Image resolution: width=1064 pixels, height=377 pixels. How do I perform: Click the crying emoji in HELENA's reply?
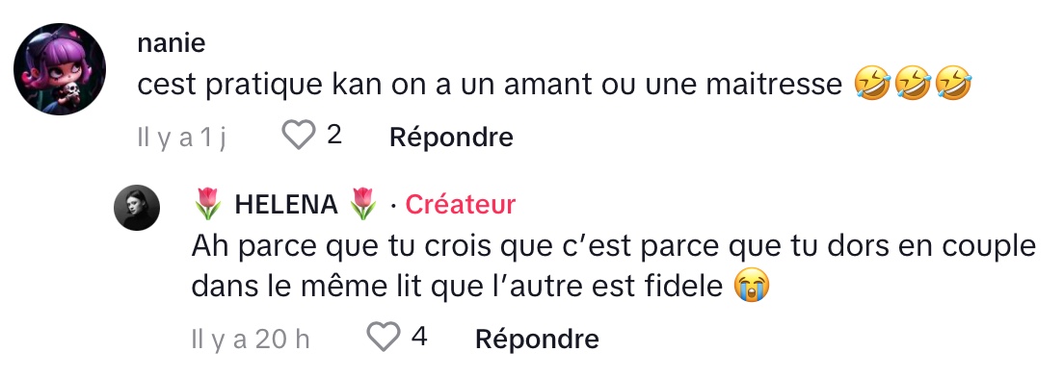click(x=752, y=286)
